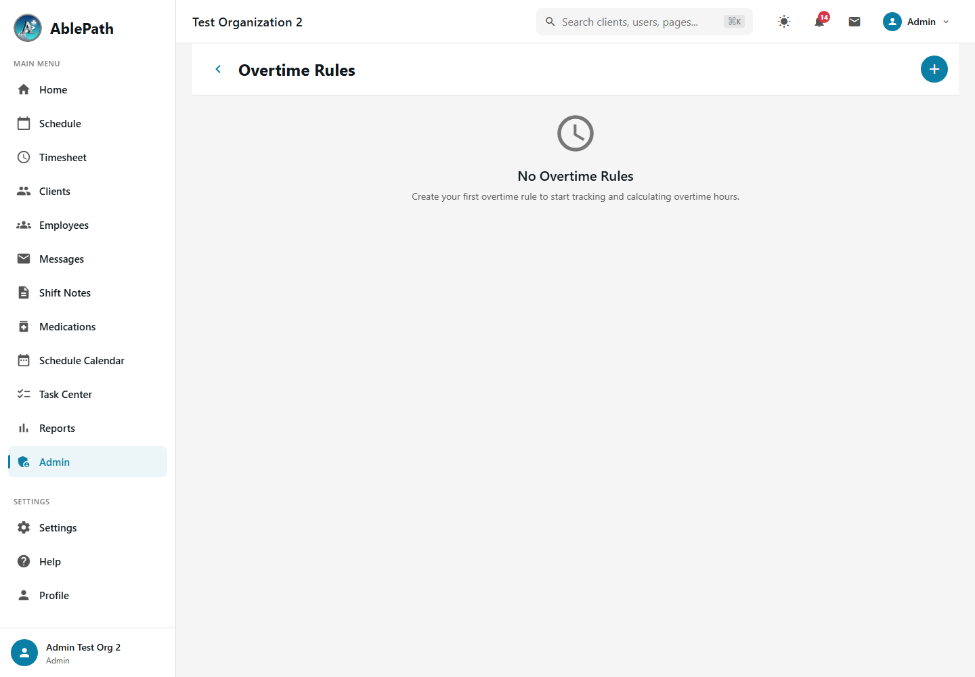
Task: Click the No Overtime Rules text
Action: 576,176
